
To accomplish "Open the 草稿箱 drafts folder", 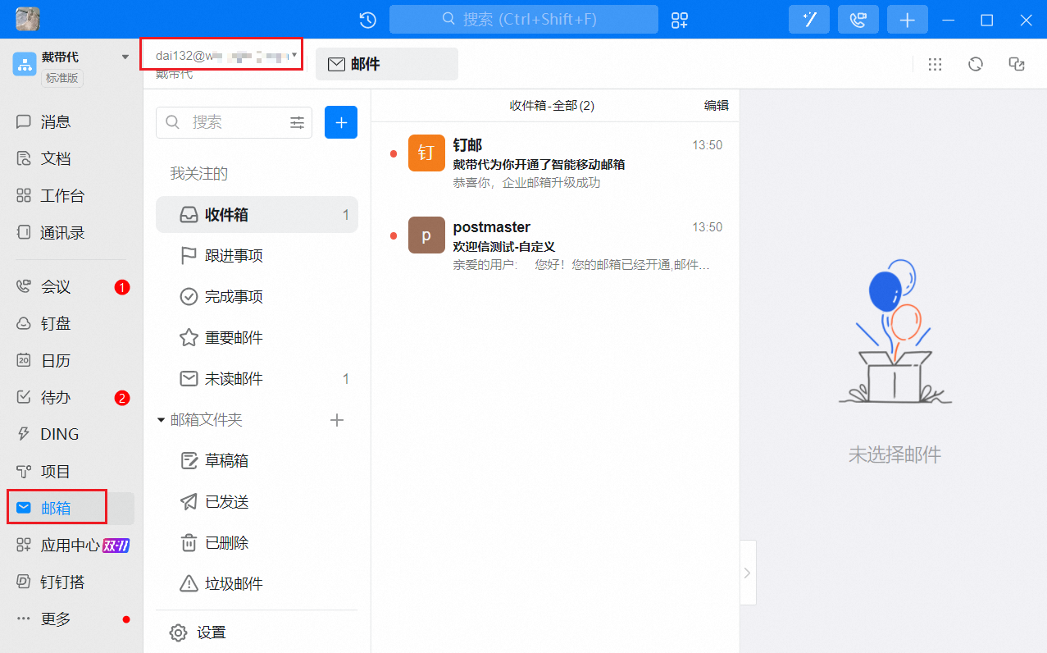I will (226, 461).
